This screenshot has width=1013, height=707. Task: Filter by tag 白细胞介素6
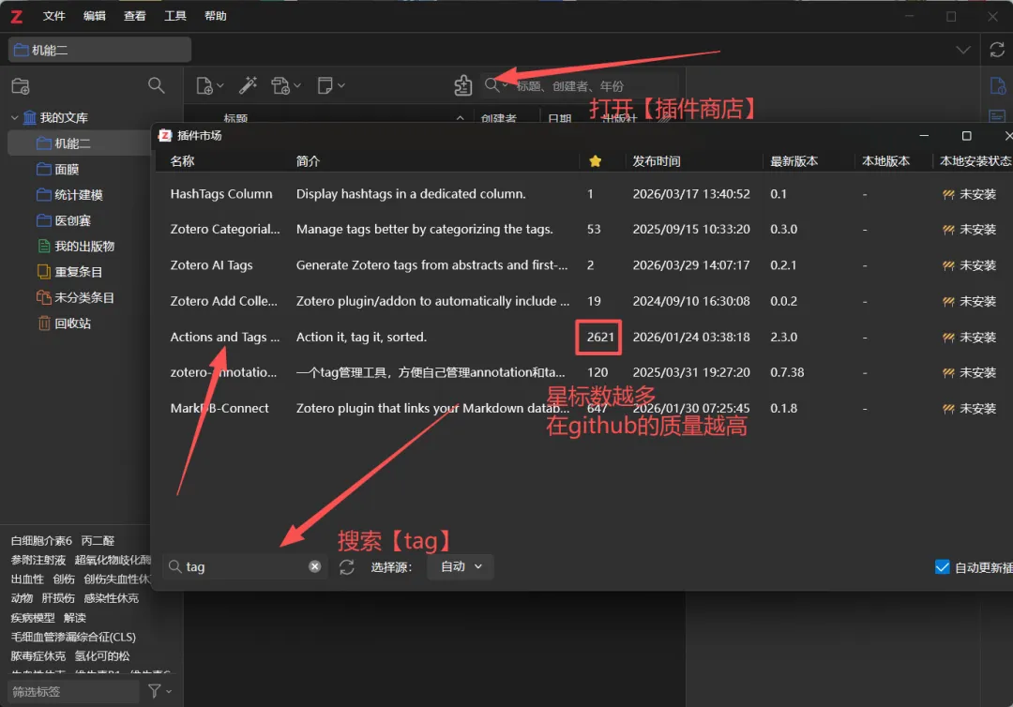41,540
